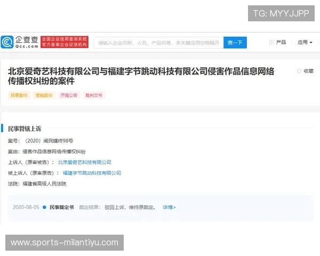Select the 裁判文书 tag
The height and width of the screenshot is (256, 320).
pyautogui.click(x=94, y=95)
